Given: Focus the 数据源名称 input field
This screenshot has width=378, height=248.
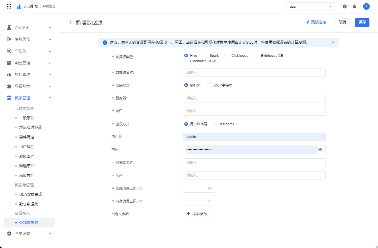Looking at the screenshot, I should 254,72.
